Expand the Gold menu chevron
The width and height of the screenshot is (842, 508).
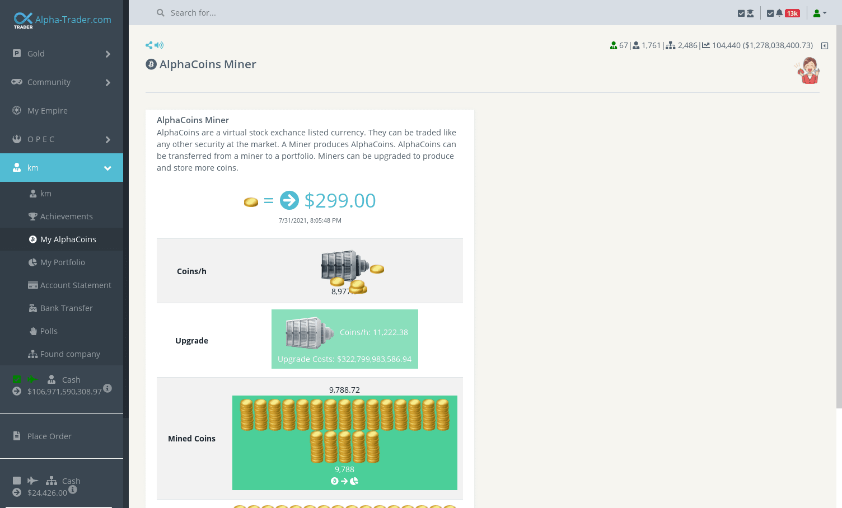pos(108,54)
